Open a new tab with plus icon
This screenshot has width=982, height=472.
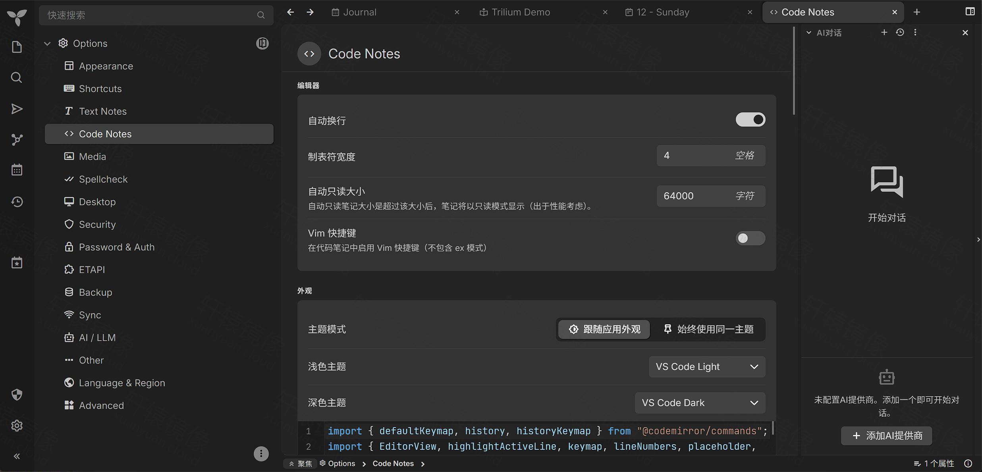tap(917, 12)
